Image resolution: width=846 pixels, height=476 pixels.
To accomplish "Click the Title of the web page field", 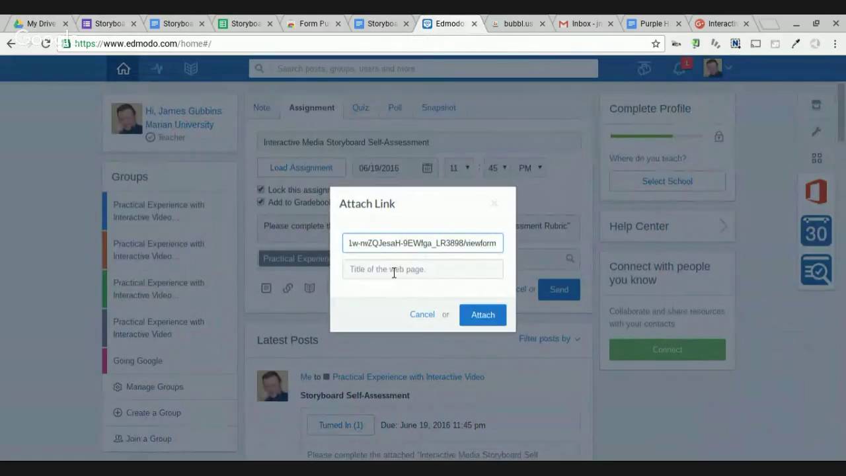I will 423,269.
